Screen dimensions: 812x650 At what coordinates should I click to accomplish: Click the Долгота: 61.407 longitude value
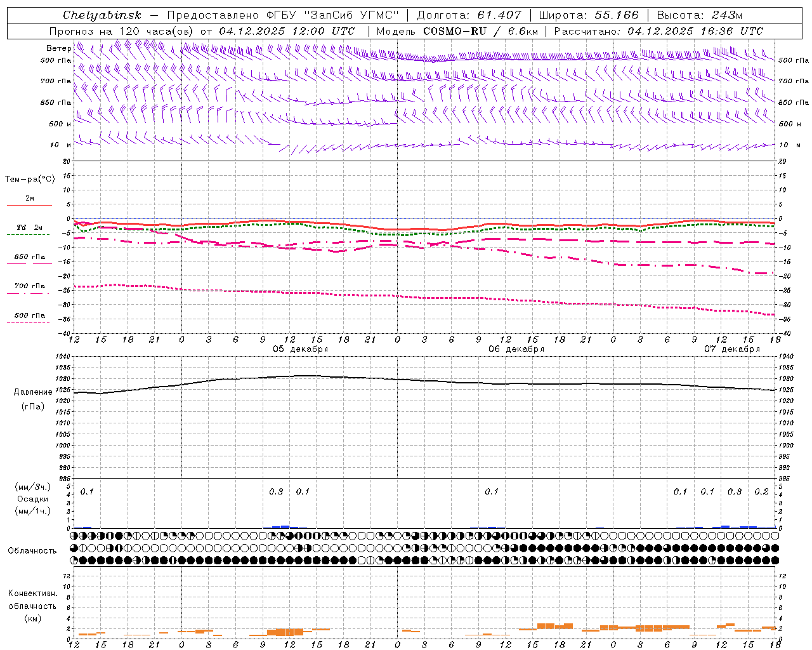tap(469, 15)
